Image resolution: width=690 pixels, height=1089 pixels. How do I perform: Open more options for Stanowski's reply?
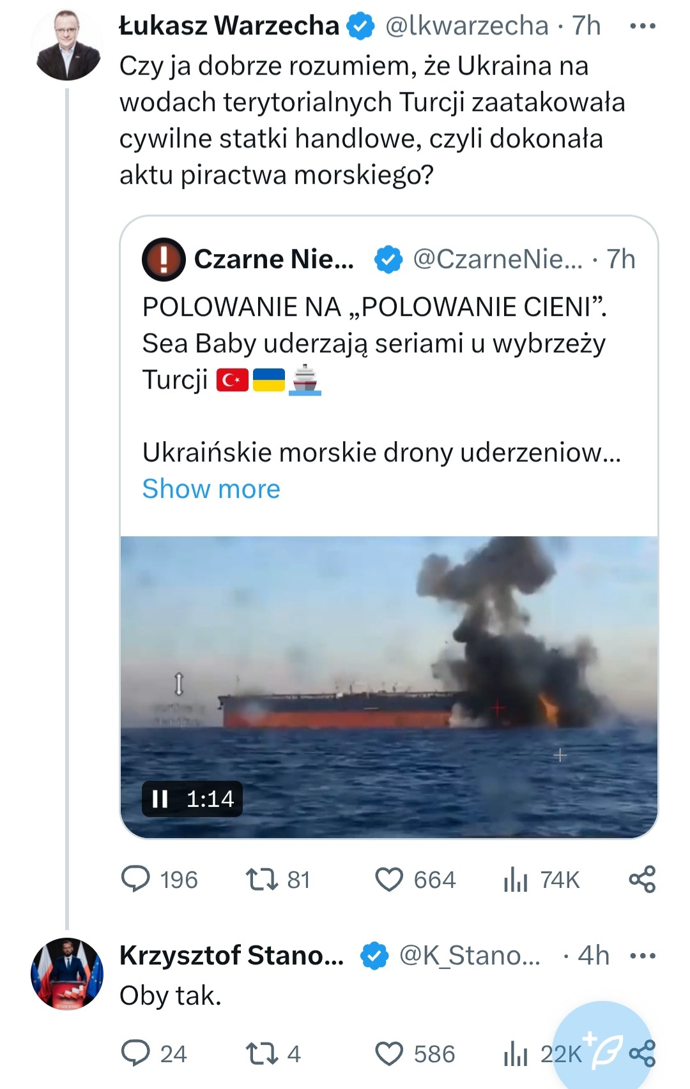[x=642, y=956]
